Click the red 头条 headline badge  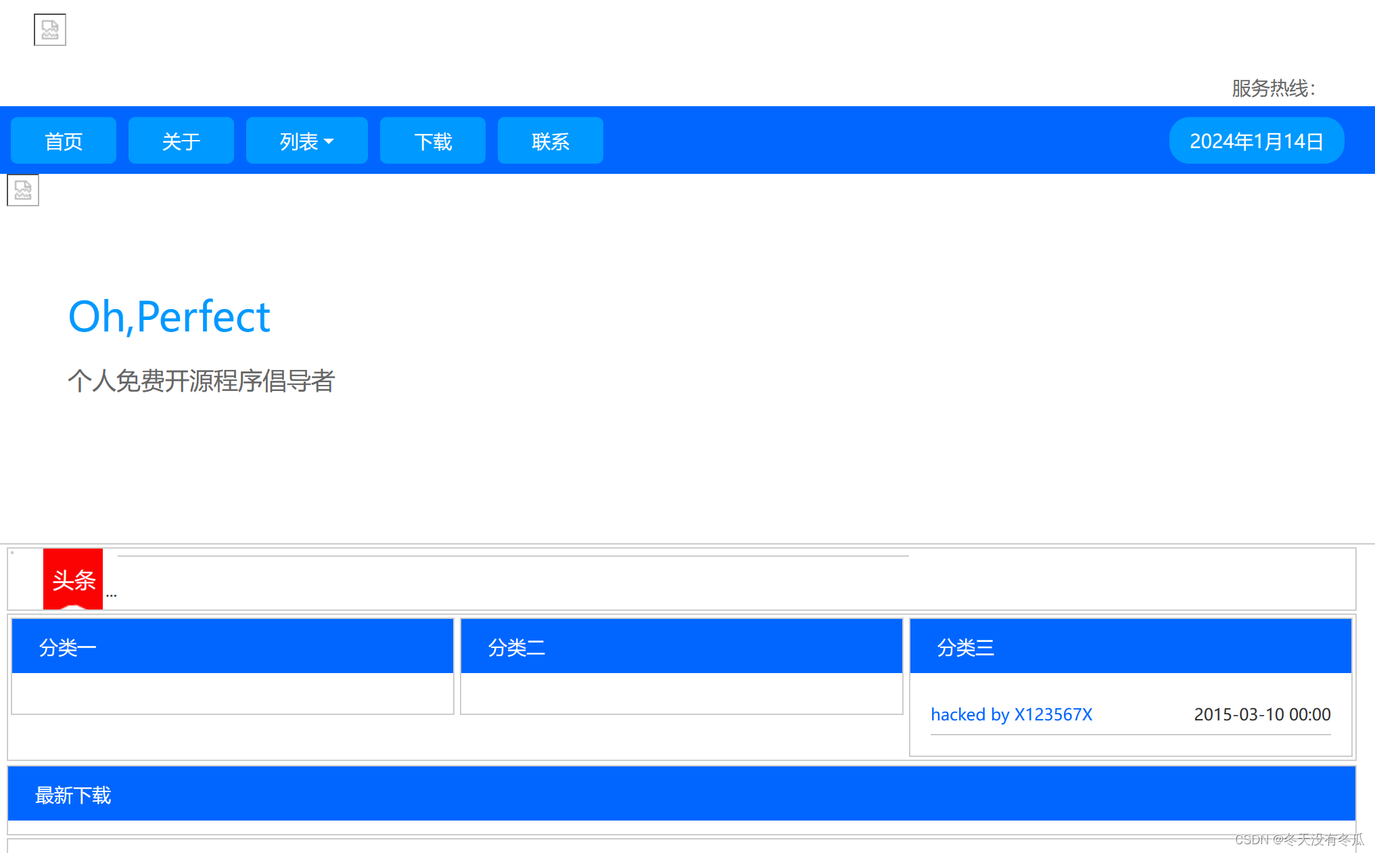click(73, 579)
